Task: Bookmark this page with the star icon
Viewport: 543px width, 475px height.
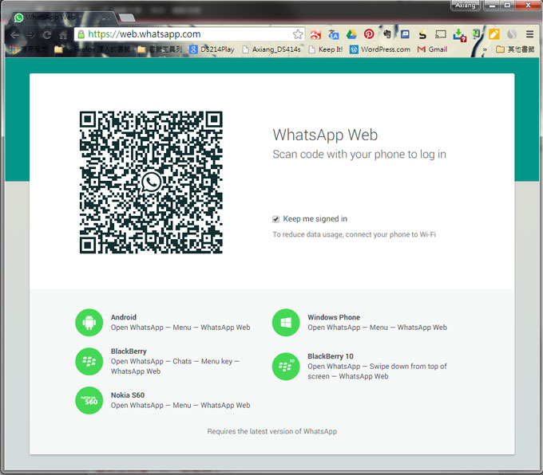Action: click(x=298, y=34)
